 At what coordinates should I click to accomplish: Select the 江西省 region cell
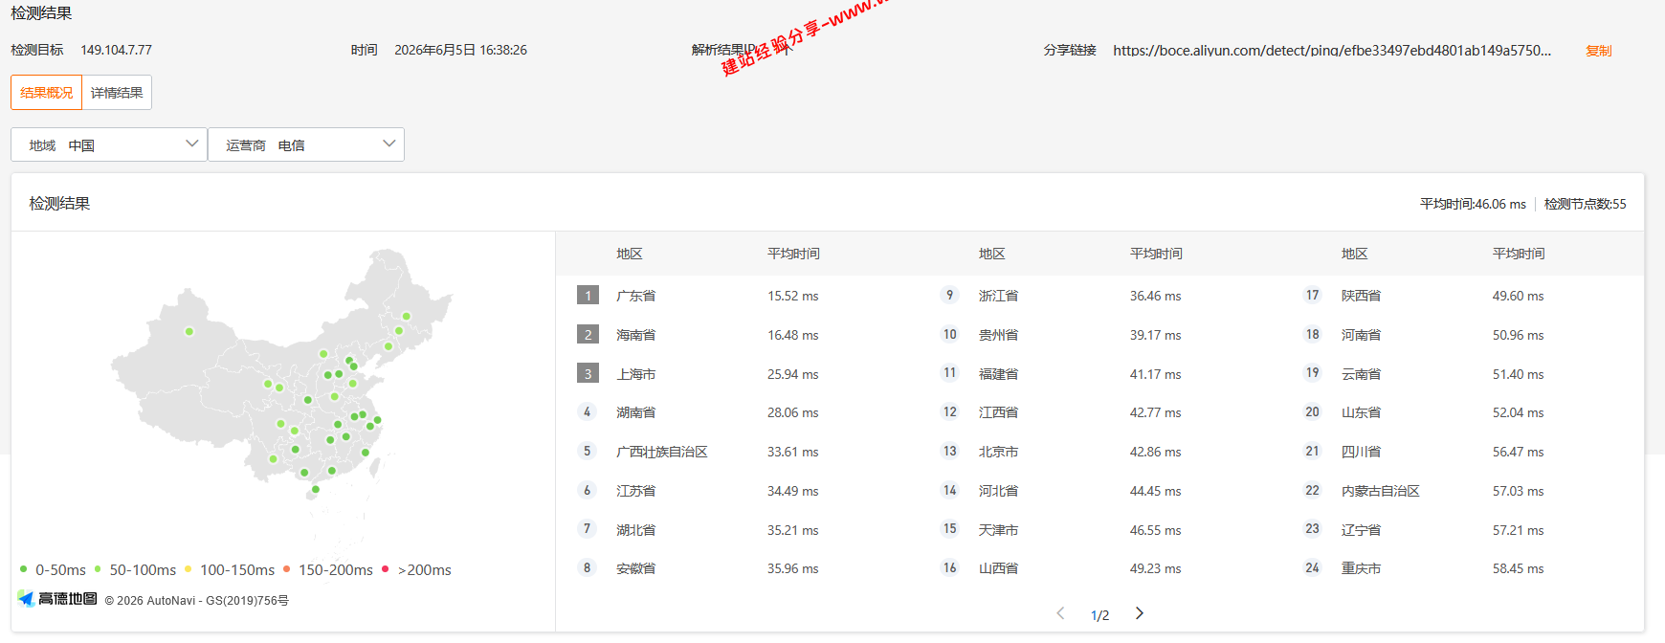(999, 412)
